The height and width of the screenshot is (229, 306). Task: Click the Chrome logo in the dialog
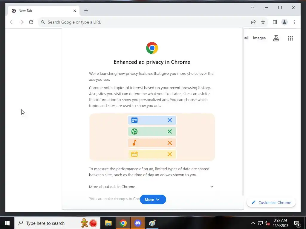[152, 48]
